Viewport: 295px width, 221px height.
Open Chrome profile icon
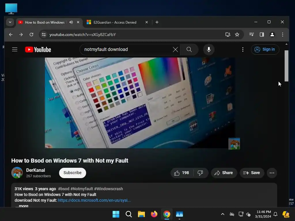pos(272,35)
